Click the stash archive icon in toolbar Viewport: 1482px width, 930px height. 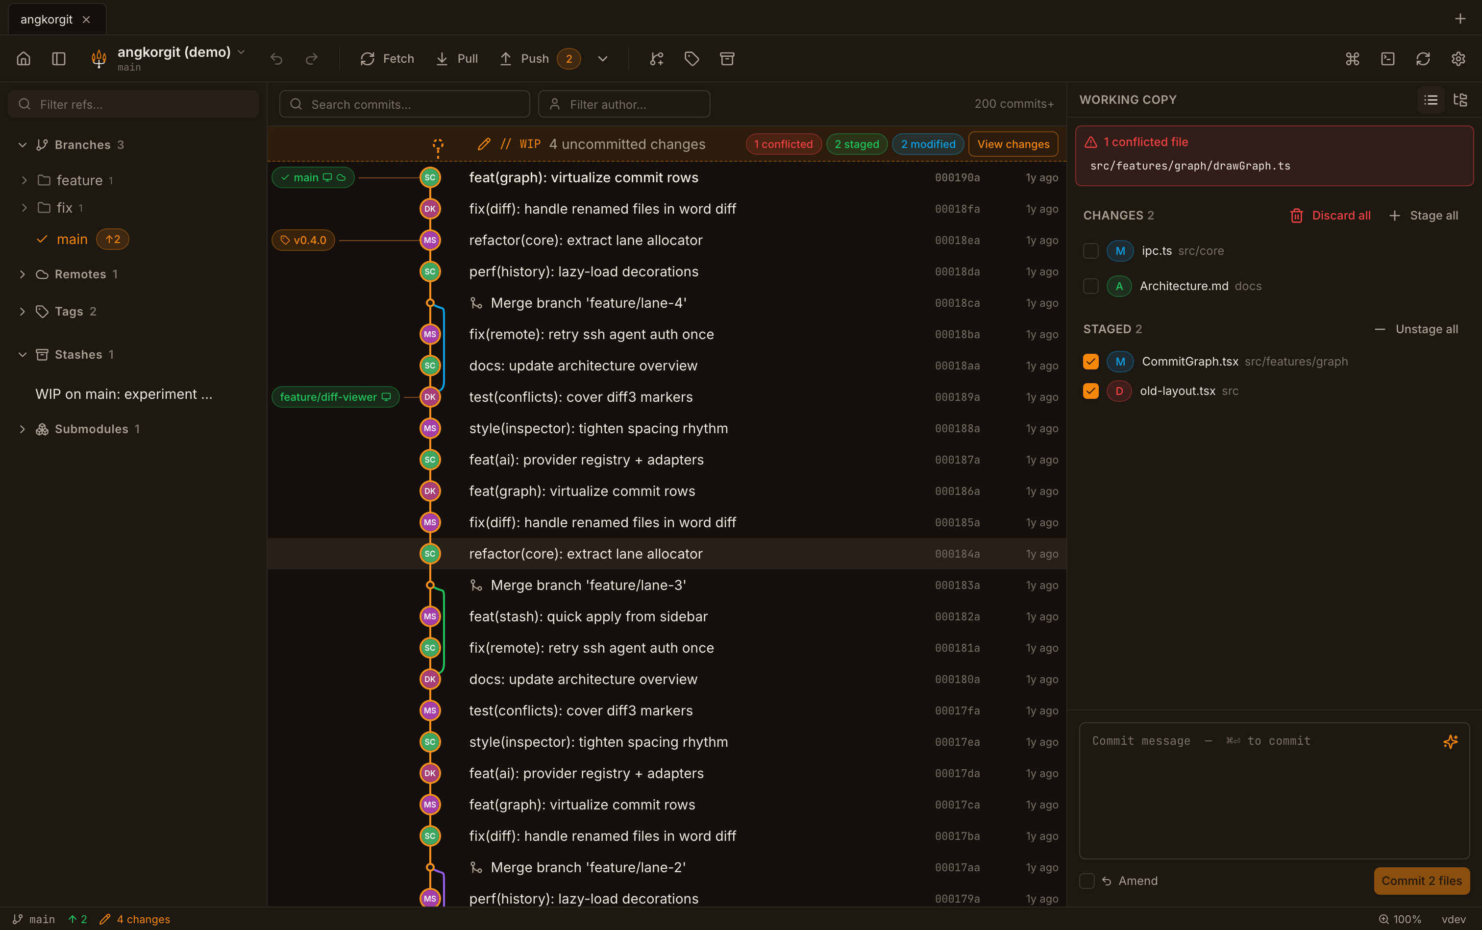pyautogui.click(x=727, y=58)
